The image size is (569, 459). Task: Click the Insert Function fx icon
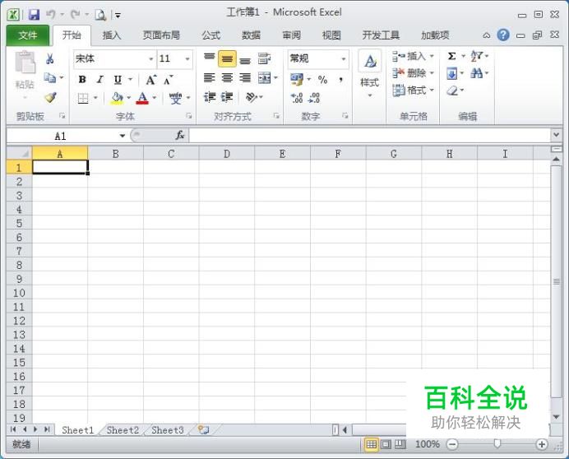179,136
